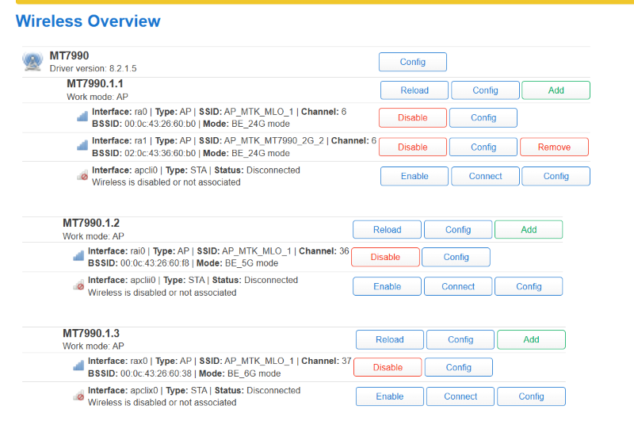Click signal icon beside rax0 interface
Screen dimensions: 634x440
(78, 365)
